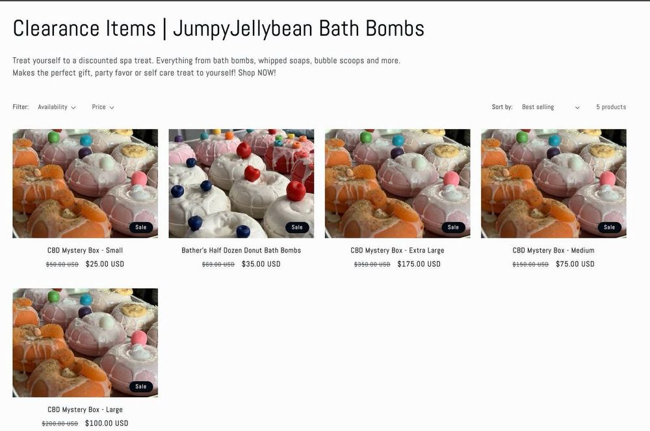
Task: Click the Sale badge on Medium box image
Action: [610, 227]
